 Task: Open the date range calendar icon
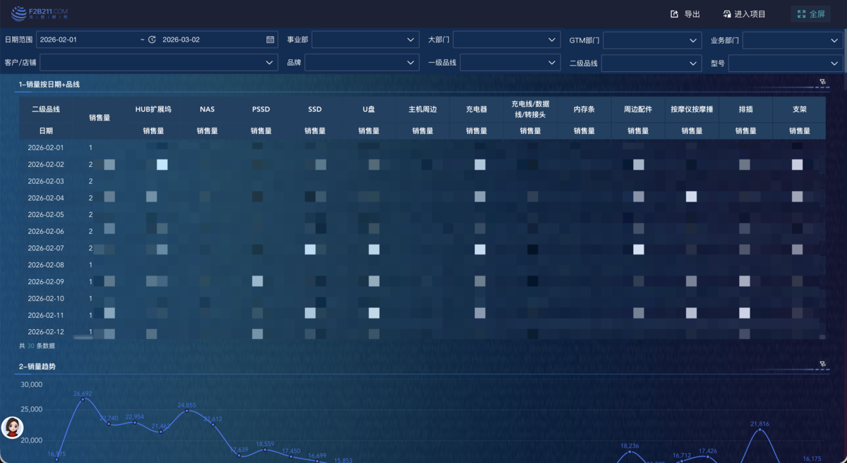coord(270,40)
